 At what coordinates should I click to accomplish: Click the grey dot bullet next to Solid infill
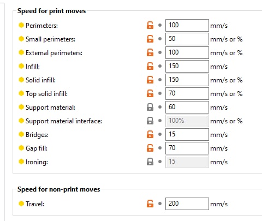[x=160, y=80]
